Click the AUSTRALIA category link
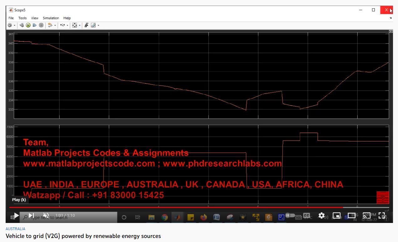This screenshot has width=398, height=242. pyautogui.click(x=15, y=229)
